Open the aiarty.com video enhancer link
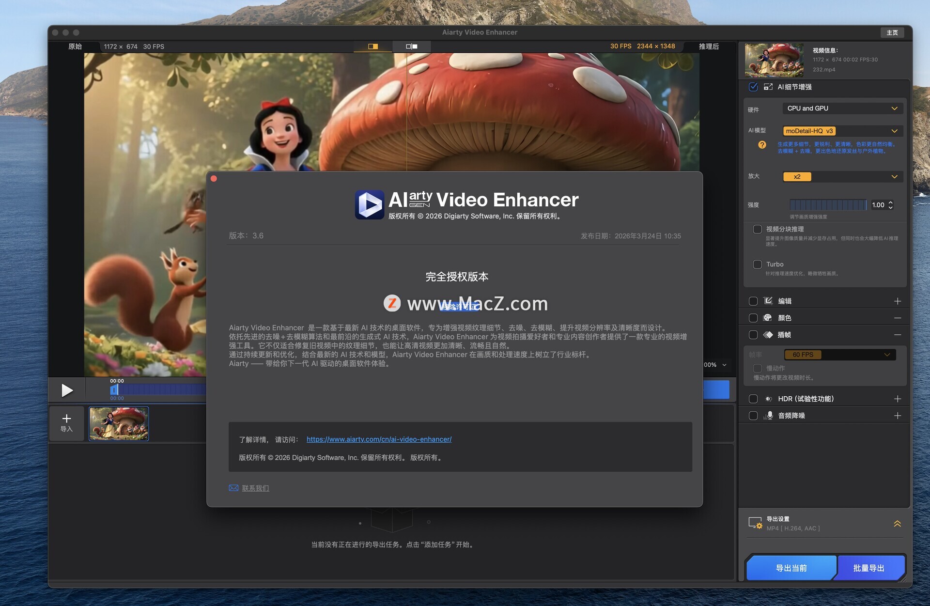The image size is (930, 606). click(x=379, y=439)
